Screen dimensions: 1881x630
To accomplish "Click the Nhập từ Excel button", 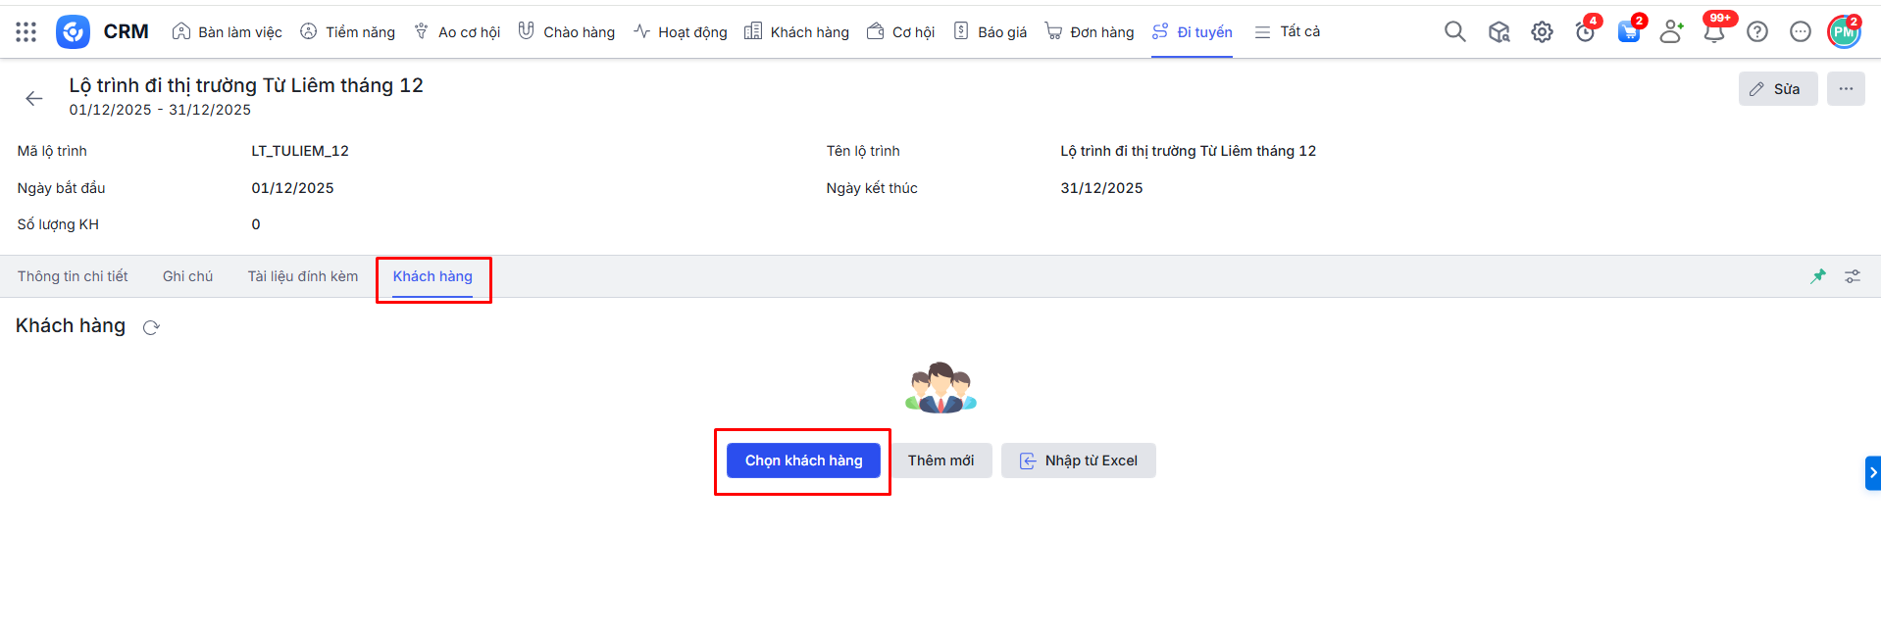I will (x=1078, y=460).
